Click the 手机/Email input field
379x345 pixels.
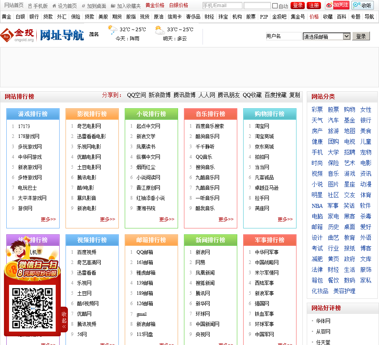[x=222, y=6]
